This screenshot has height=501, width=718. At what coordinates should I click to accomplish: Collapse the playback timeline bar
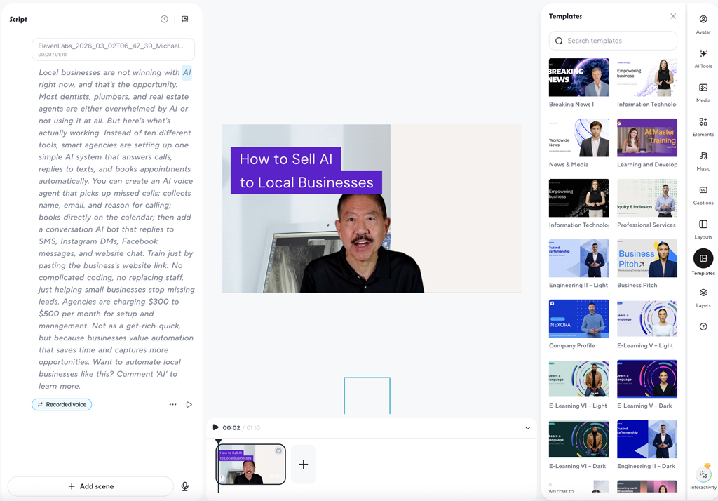[528, 427]
